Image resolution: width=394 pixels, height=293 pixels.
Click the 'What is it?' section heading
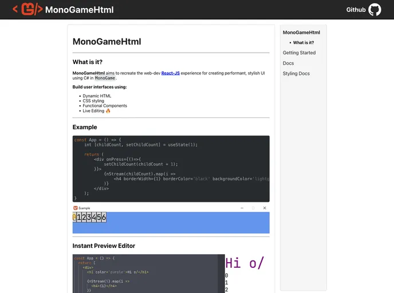pos(88,62)
